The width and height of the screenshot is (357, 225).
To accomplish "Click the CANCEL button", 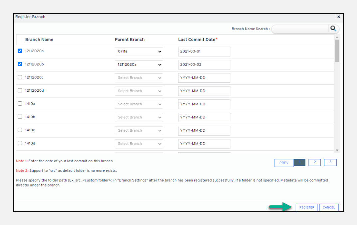I will point(329,207).
